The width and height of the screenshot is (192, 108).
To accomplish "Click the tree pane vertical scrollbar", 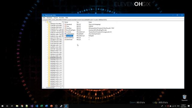I will [62, 33].
